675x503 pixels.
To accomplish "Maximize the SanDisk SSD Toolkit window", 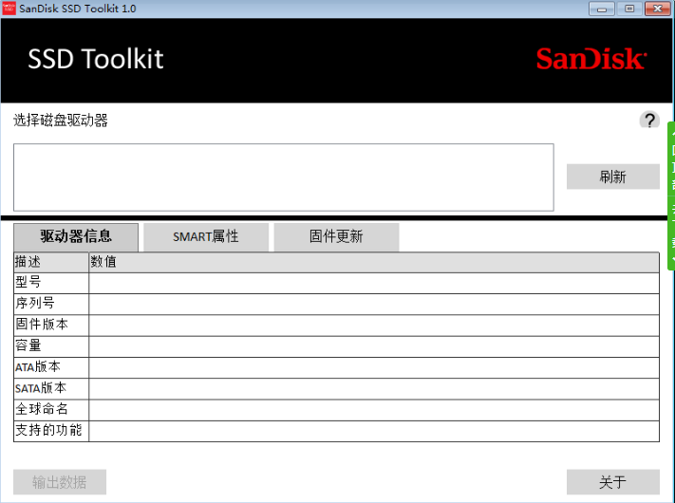I will 629,9.
